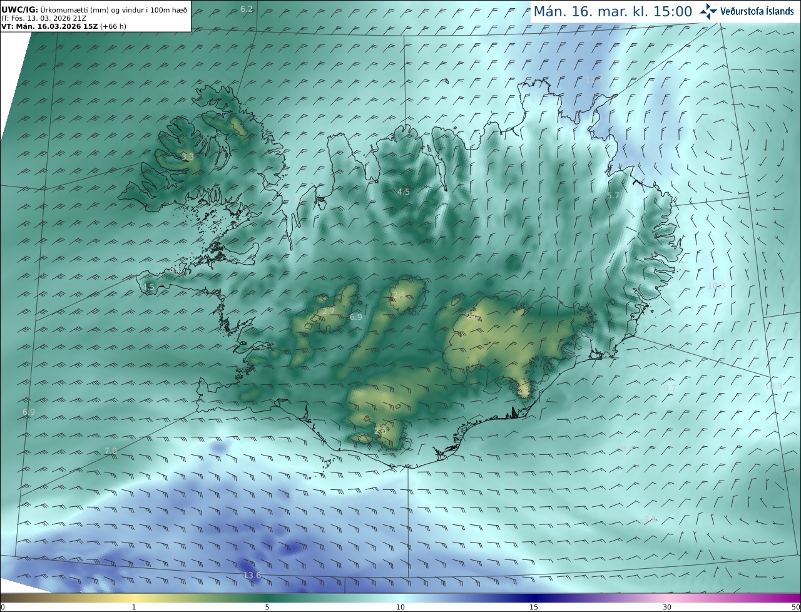Click the 3.3 value on the Westfjords
This screenshot has width=801, height=612.
pos(188,156)
